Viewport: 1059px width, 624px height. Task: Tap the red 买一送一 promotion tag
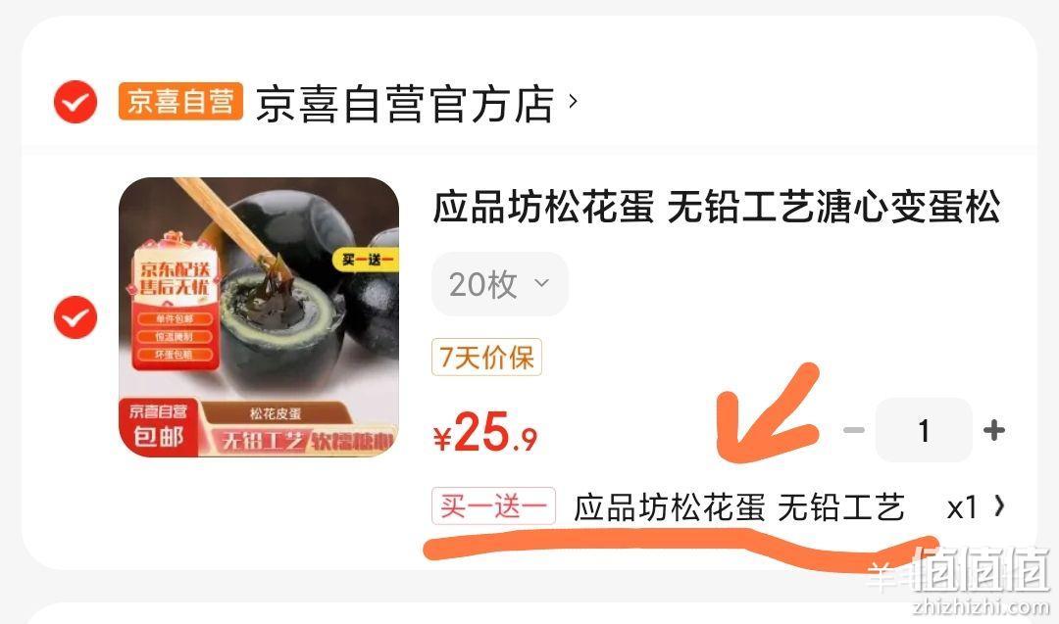coord(493,505)
